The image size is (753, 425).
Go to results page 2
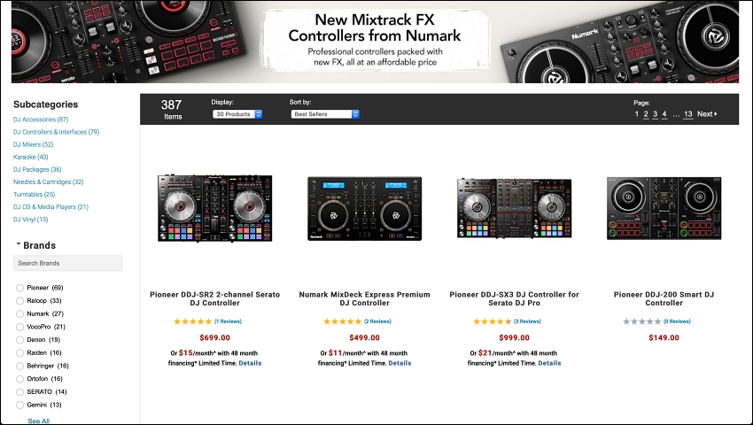coord(646,114)
